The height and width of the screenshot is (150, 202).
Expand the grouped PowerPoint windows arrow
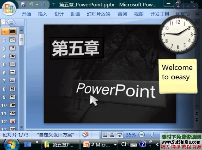(115, 145)
